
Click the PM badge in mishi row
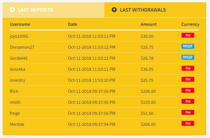click(x=188, y=101)
